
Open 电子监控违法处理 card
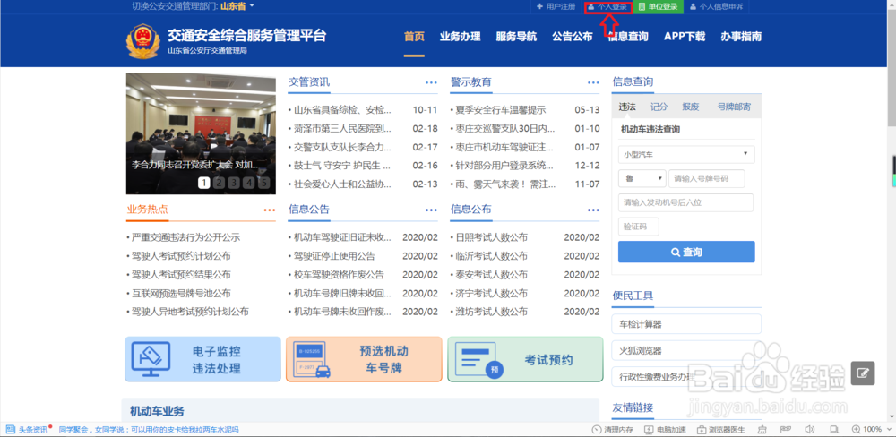202,359
